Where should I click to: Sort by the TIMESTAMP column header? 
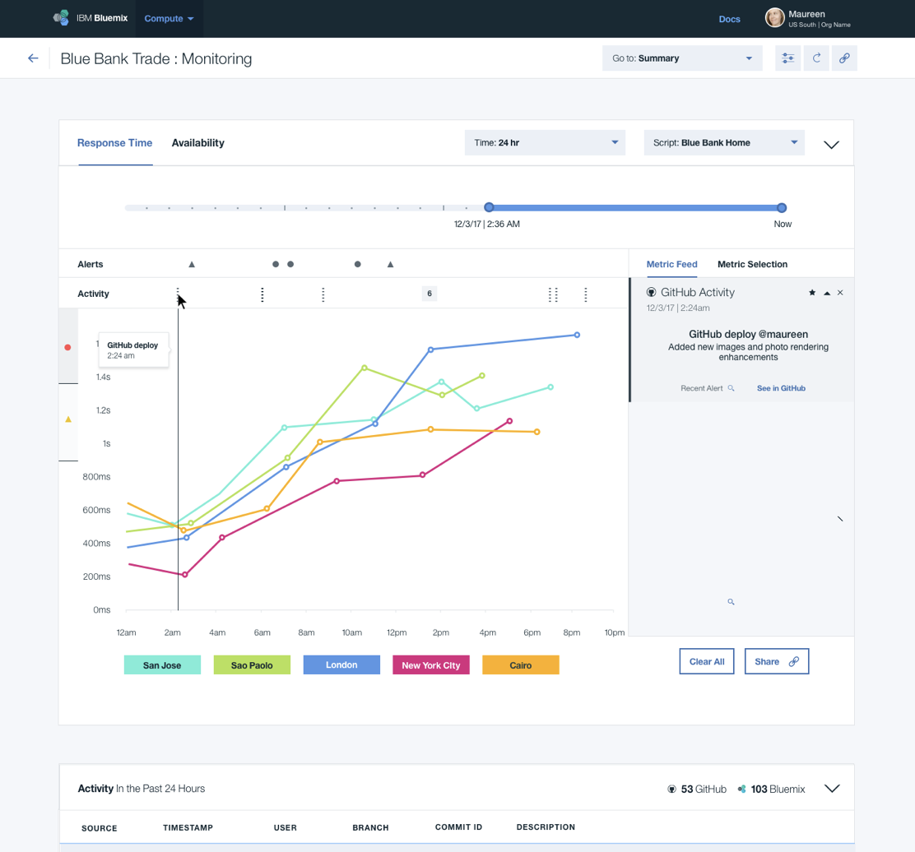pos(188,827)
